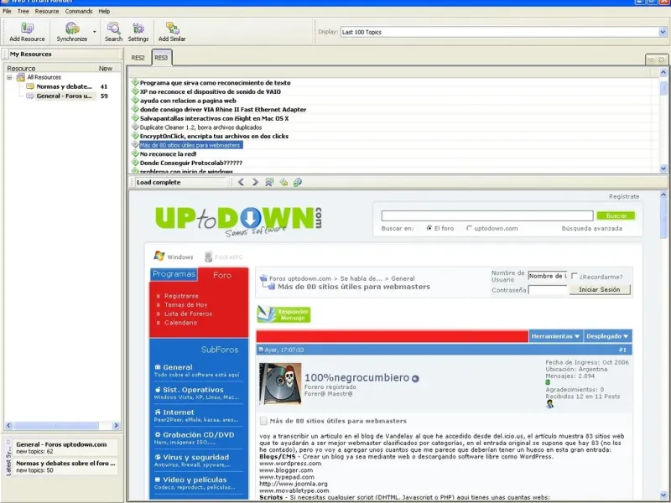The image size is (671, 503).
Task: Click the Search toolbar icon
Action: tap(113, 32)
